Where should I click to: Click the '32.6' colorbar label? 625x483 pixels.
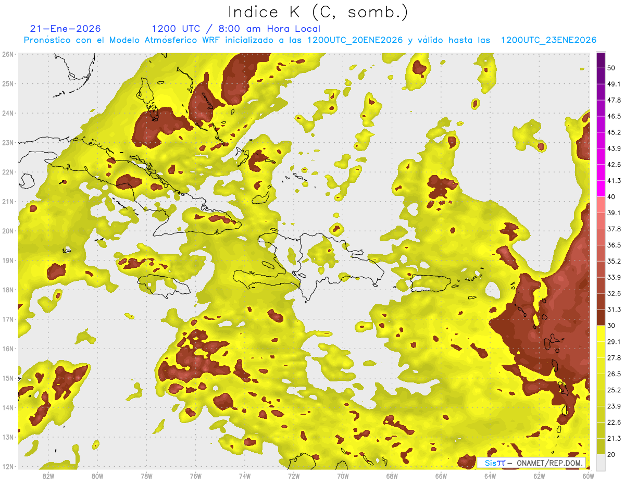click(x=615, y=293)
